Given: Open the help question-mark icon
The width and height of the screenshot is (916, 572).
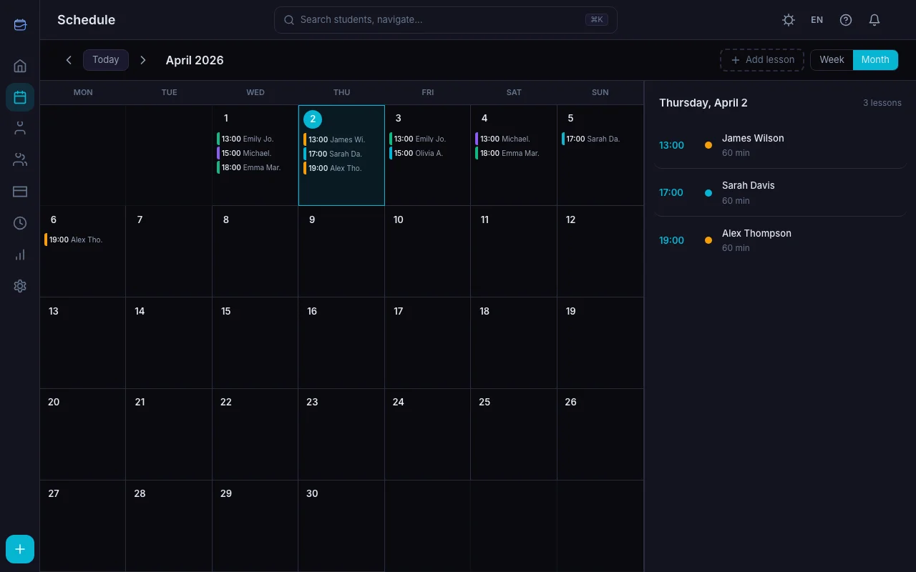Looking at the screenshot, I should click(x=846, y=20).
